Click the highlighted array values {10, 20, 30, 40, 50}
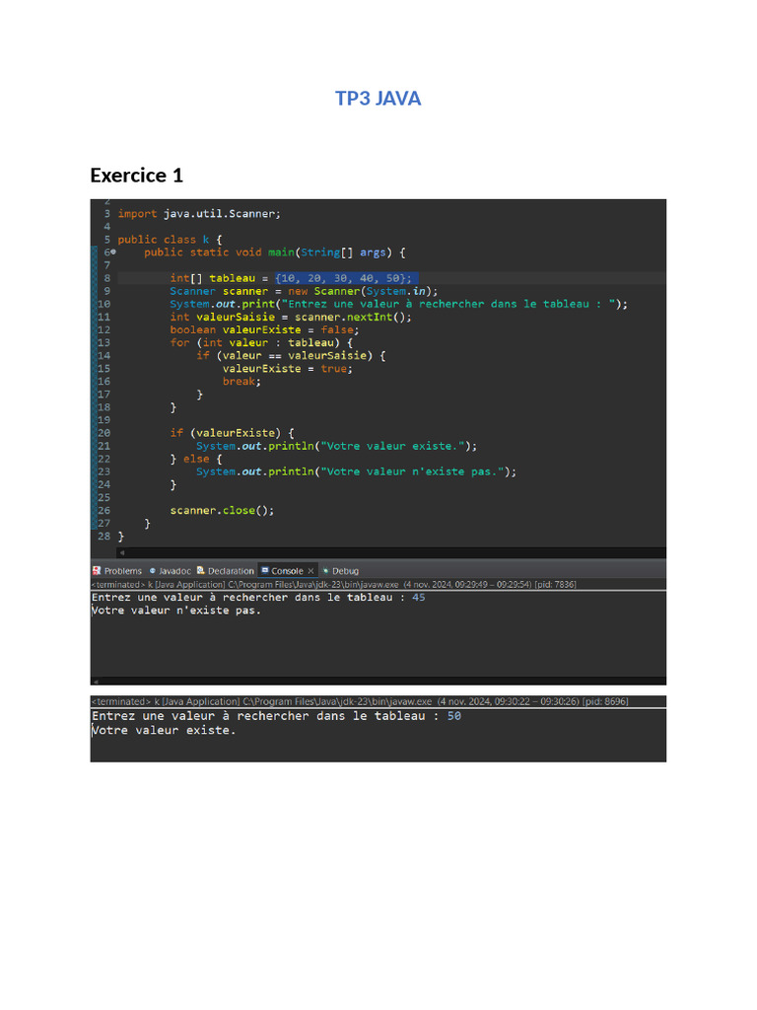Viewport: 757px width, 1010px height. pyautogui.click(x=346, y=278)
